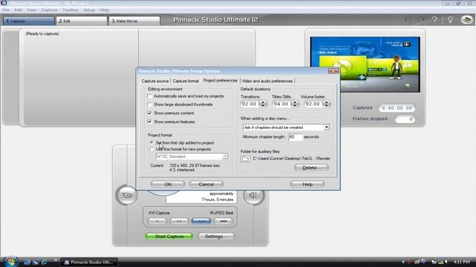476x267 pixels.
Task: Click the network tray icon
Action: pos(440,262)
